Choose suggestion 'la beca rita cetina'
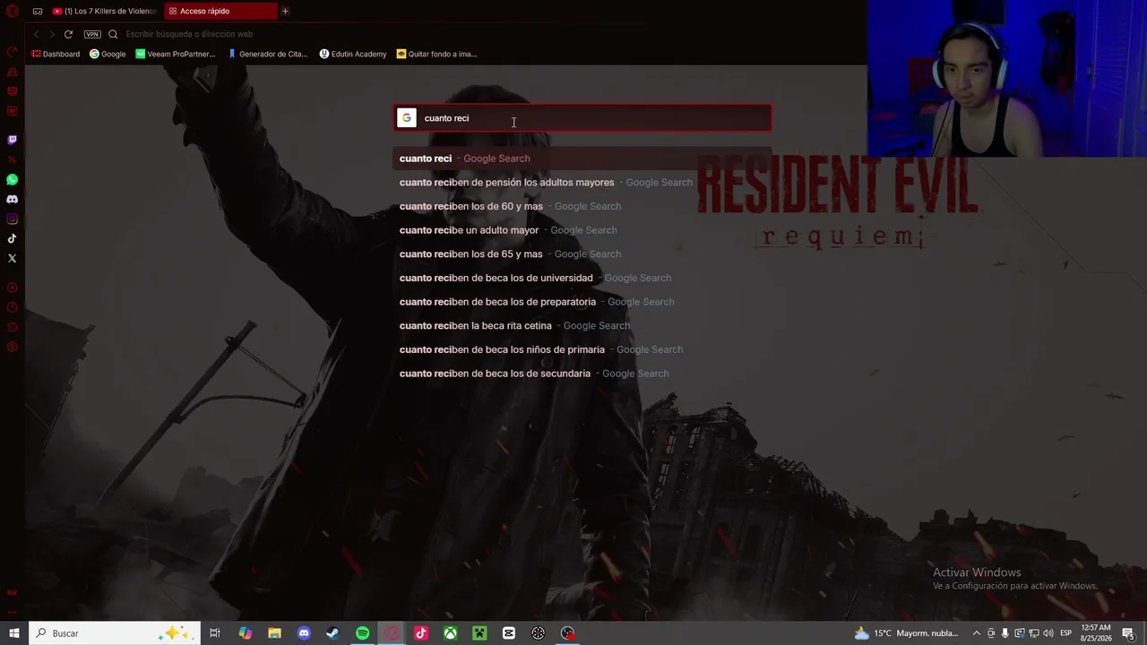 click(582, 326)
